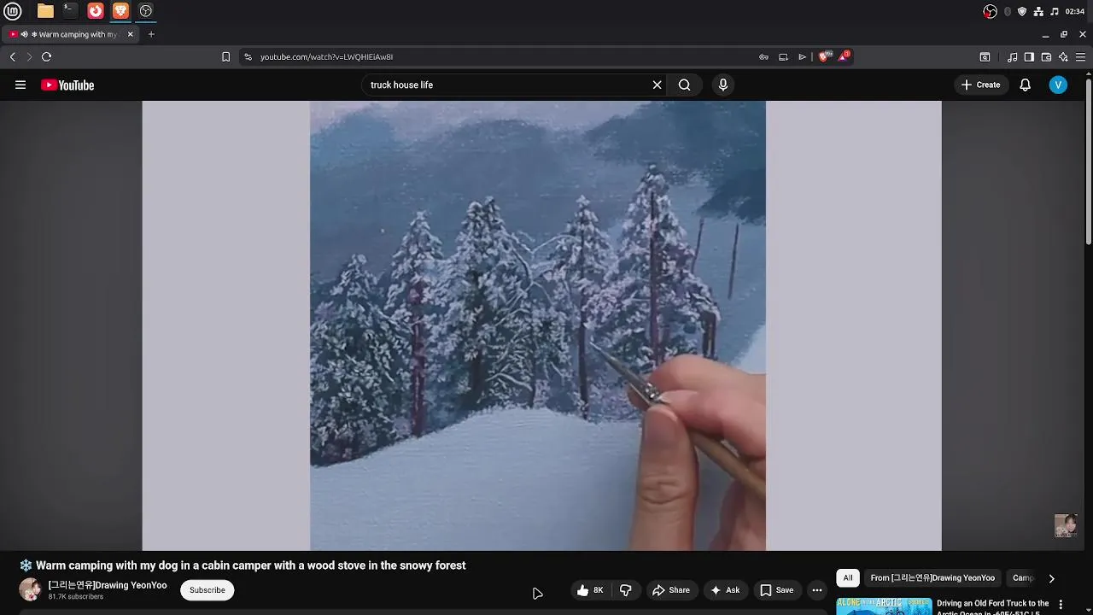Screen dimensions: 1093x615
Task: Close the Warm camping browser tab
Action: [x=131, y=34]
